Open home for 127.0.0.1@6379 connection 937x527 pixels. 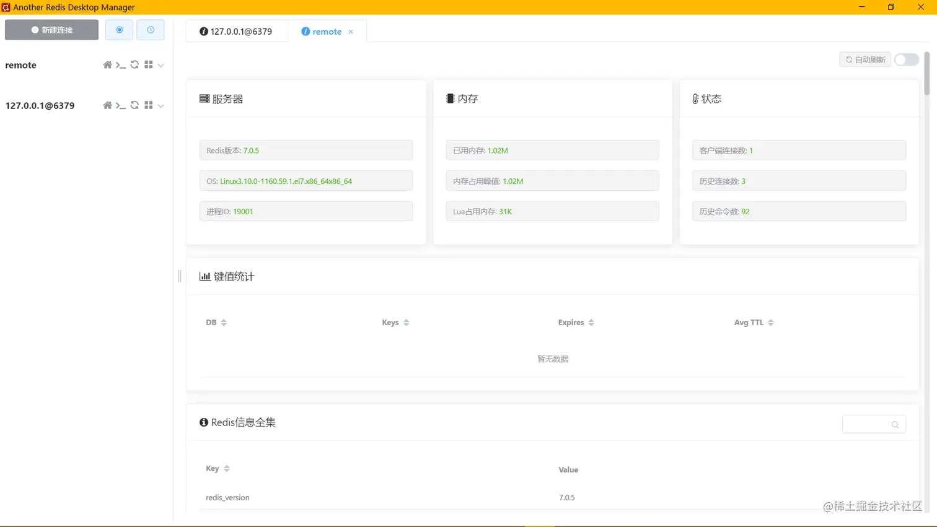(x=107, y=105)
